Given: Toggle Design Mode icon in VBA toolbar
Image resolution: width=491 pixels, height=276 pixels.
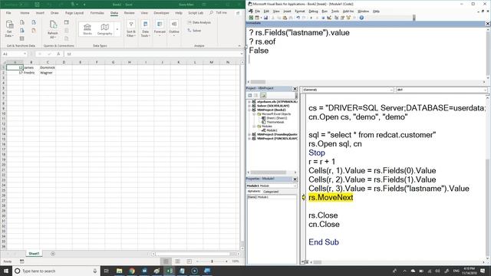Looking at the screenshot, I should (x=329, y=18).
